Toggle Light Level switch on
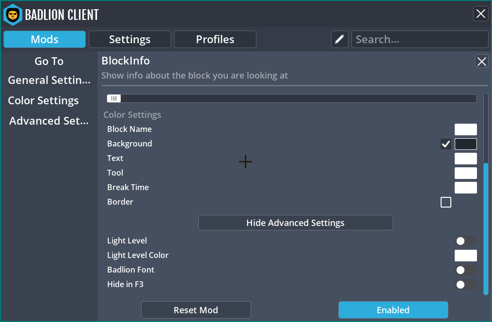 (x=466, y=241)
